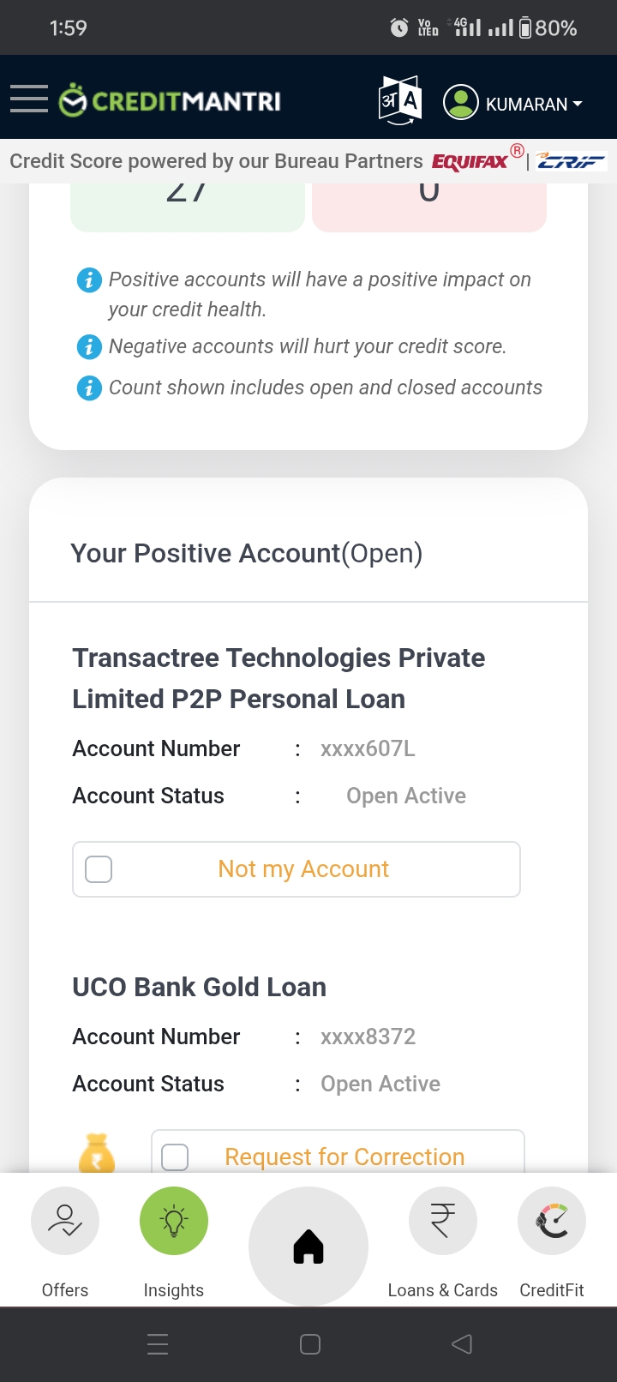This screenshot has width=617, height=1382.
Task: Tap info icon beside negative accounts note
Action: click(x=89, y=346)
